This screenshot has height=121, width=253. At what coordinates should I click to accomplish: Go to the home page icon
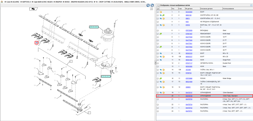2,2
